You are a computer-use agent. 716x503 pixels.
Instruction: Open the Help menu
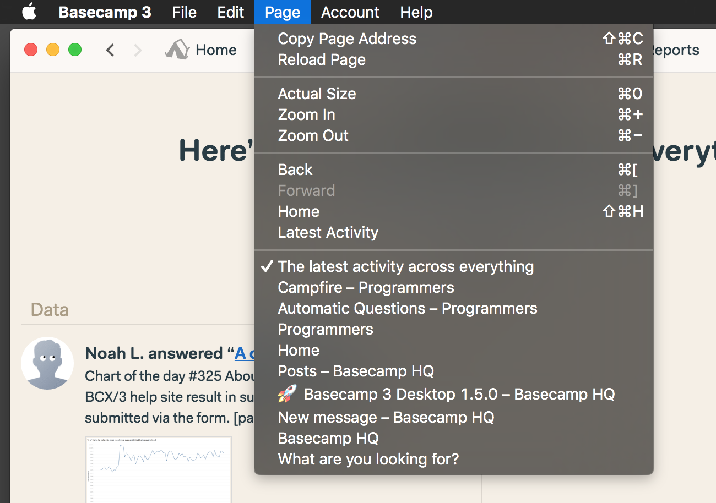coord(416,12)
